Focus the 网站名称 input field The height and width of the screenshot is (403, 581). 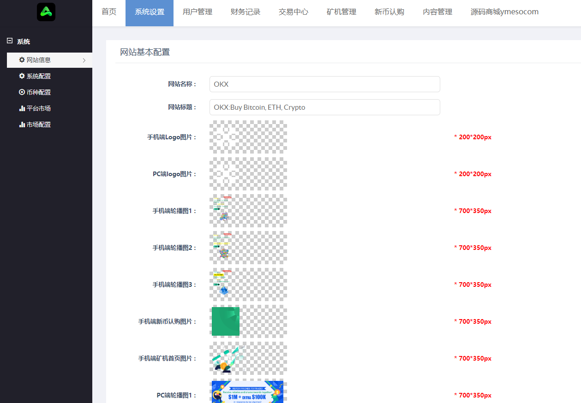324,84
